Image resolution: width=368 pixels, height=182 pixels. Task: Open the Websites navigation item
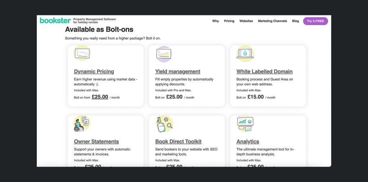tap(246, 21)
